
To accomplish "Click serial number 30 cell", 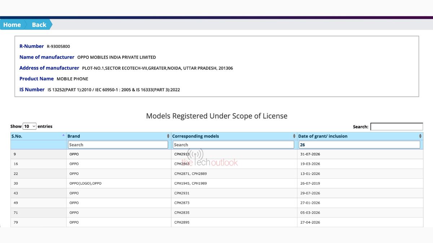I will 38,183.
